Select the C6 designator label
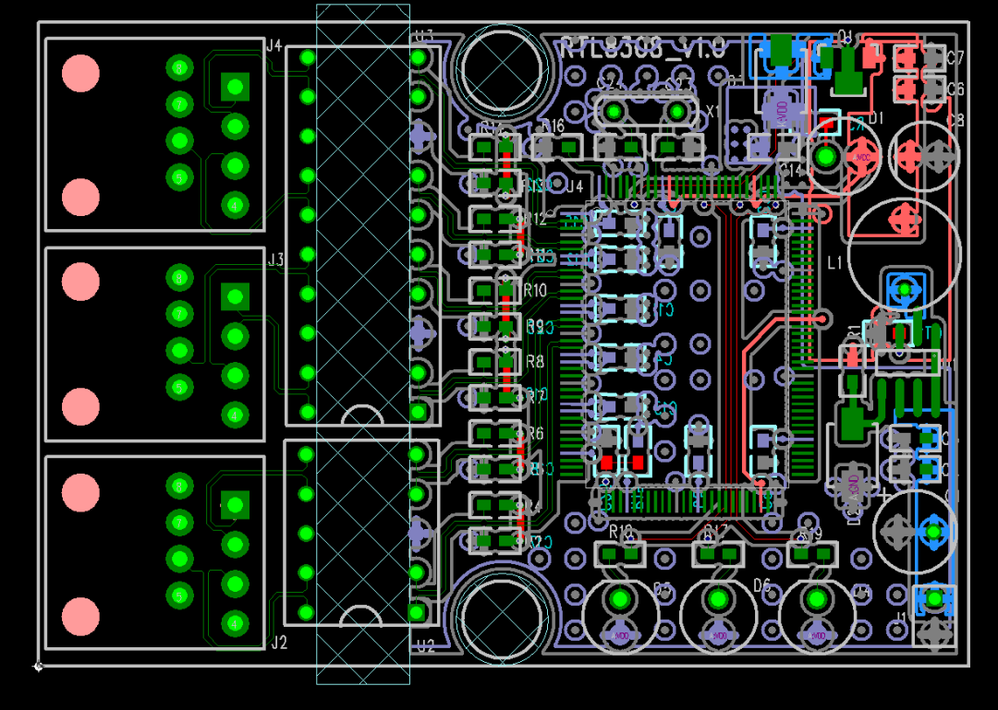 (x=955, y=89)
